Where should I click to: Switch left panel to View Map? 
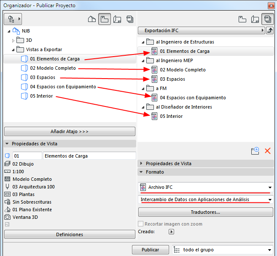pos(105,19)
